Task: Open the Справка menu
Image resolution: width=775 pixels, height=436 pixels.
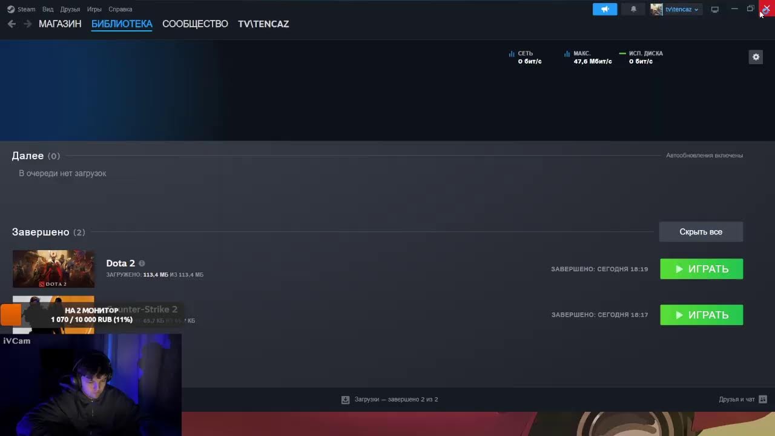Action: point(120,9)
